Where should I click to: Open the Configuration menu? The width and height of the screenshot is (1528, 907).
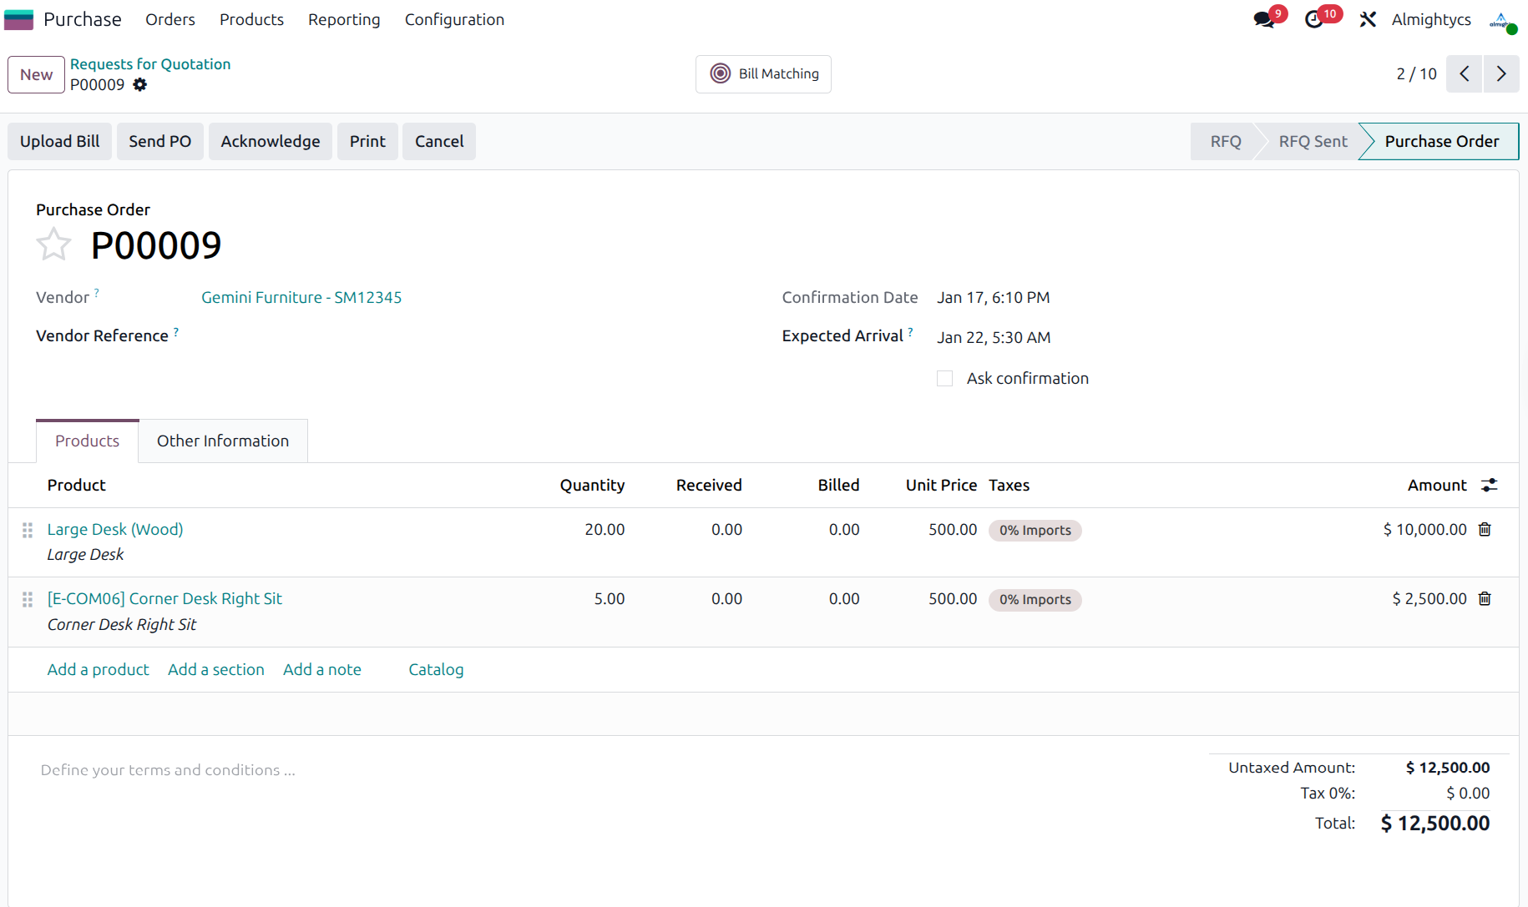point(454,19)
